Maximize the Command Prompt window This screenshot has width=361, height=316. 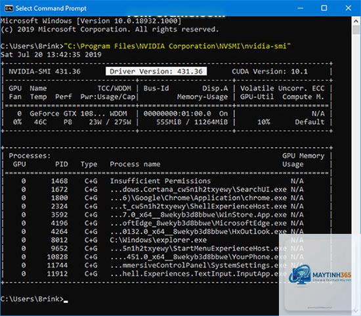coord(324,9)
